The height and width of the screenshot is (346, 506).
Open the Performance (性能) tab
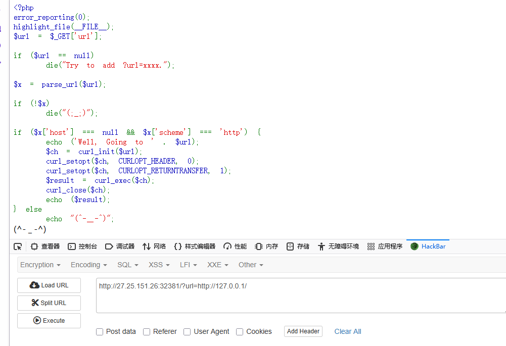235,246
